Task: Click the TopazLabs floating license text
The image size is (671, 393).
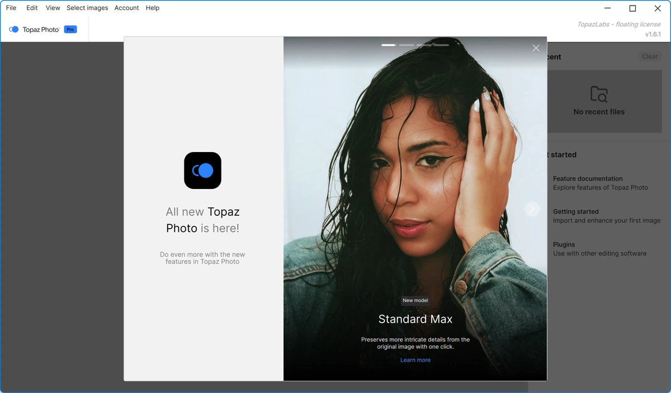Action: coord(619,24)
